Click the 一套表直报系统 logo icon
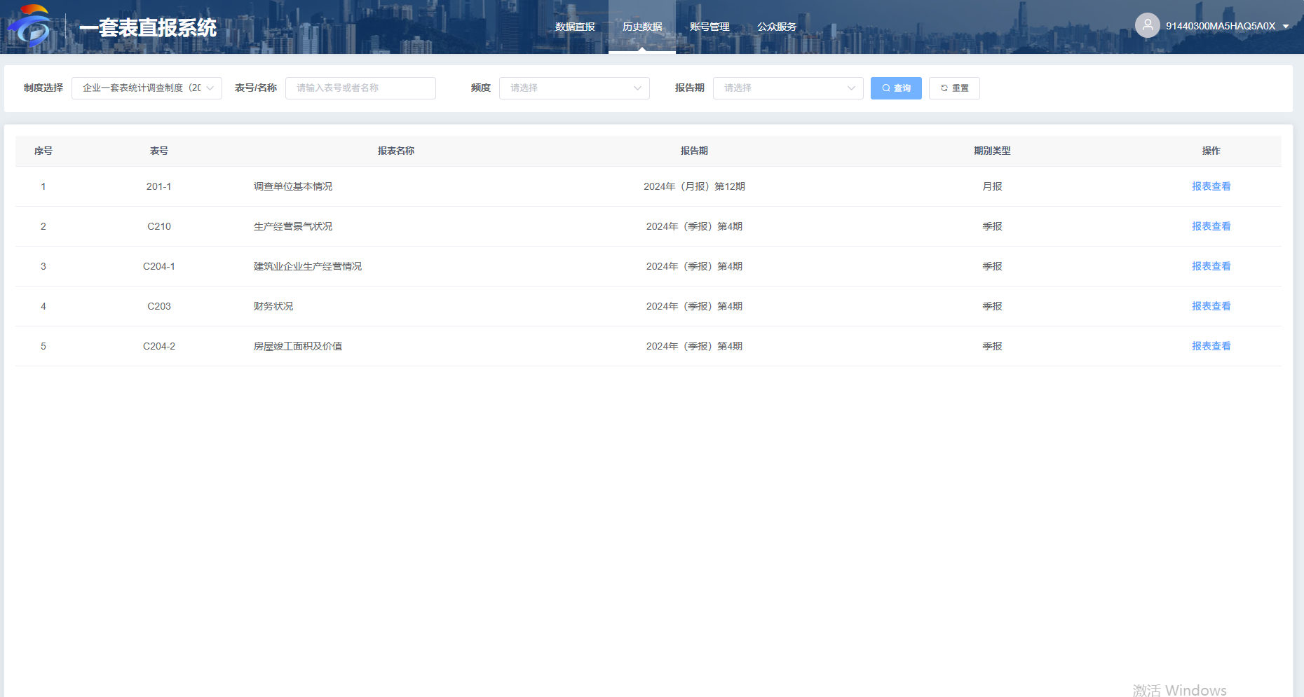The height and width of the screenshot is (697, 1304). tap(30, 27)
